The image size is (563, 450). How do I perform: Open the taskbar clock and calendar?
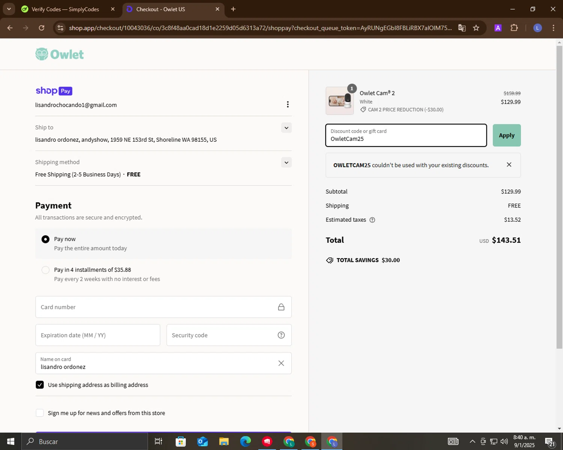click(524, 441)
